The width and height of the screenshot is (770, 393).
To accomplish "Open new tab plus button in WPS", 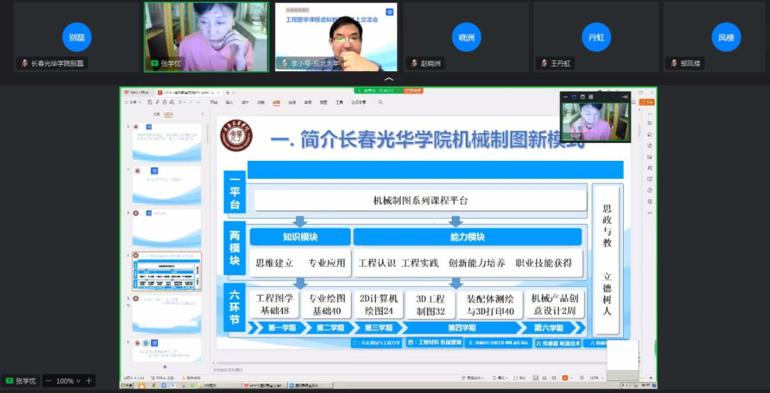I will (227, 93).
